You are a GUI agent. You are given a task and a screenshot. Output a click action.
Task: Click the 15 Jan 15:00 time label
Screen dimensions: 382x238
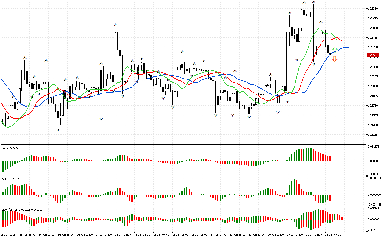tap(123, 234)
